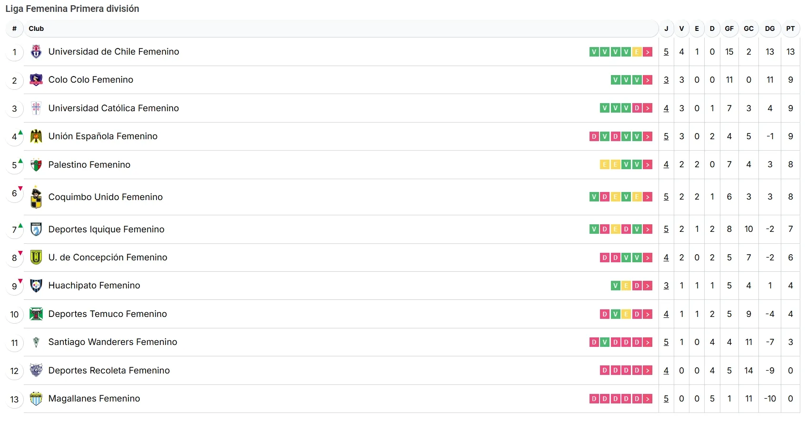Click Universidad de Chile's yellow draw result box
The height and width of the screenshot is (421, 806).
click(637, 52)
